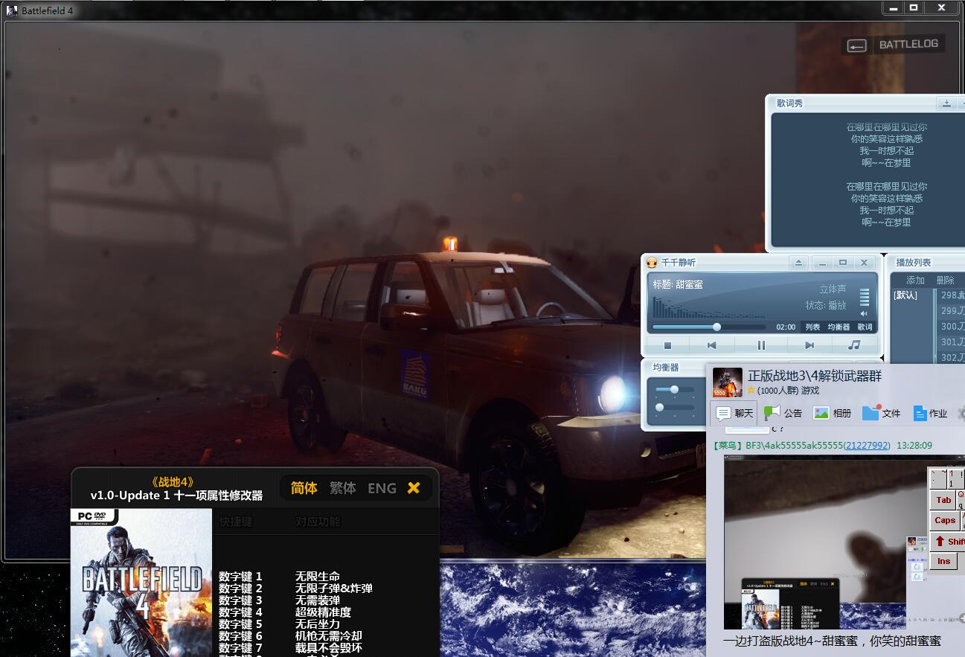Click the song progress slider in 千千静听

click(709, 327)
